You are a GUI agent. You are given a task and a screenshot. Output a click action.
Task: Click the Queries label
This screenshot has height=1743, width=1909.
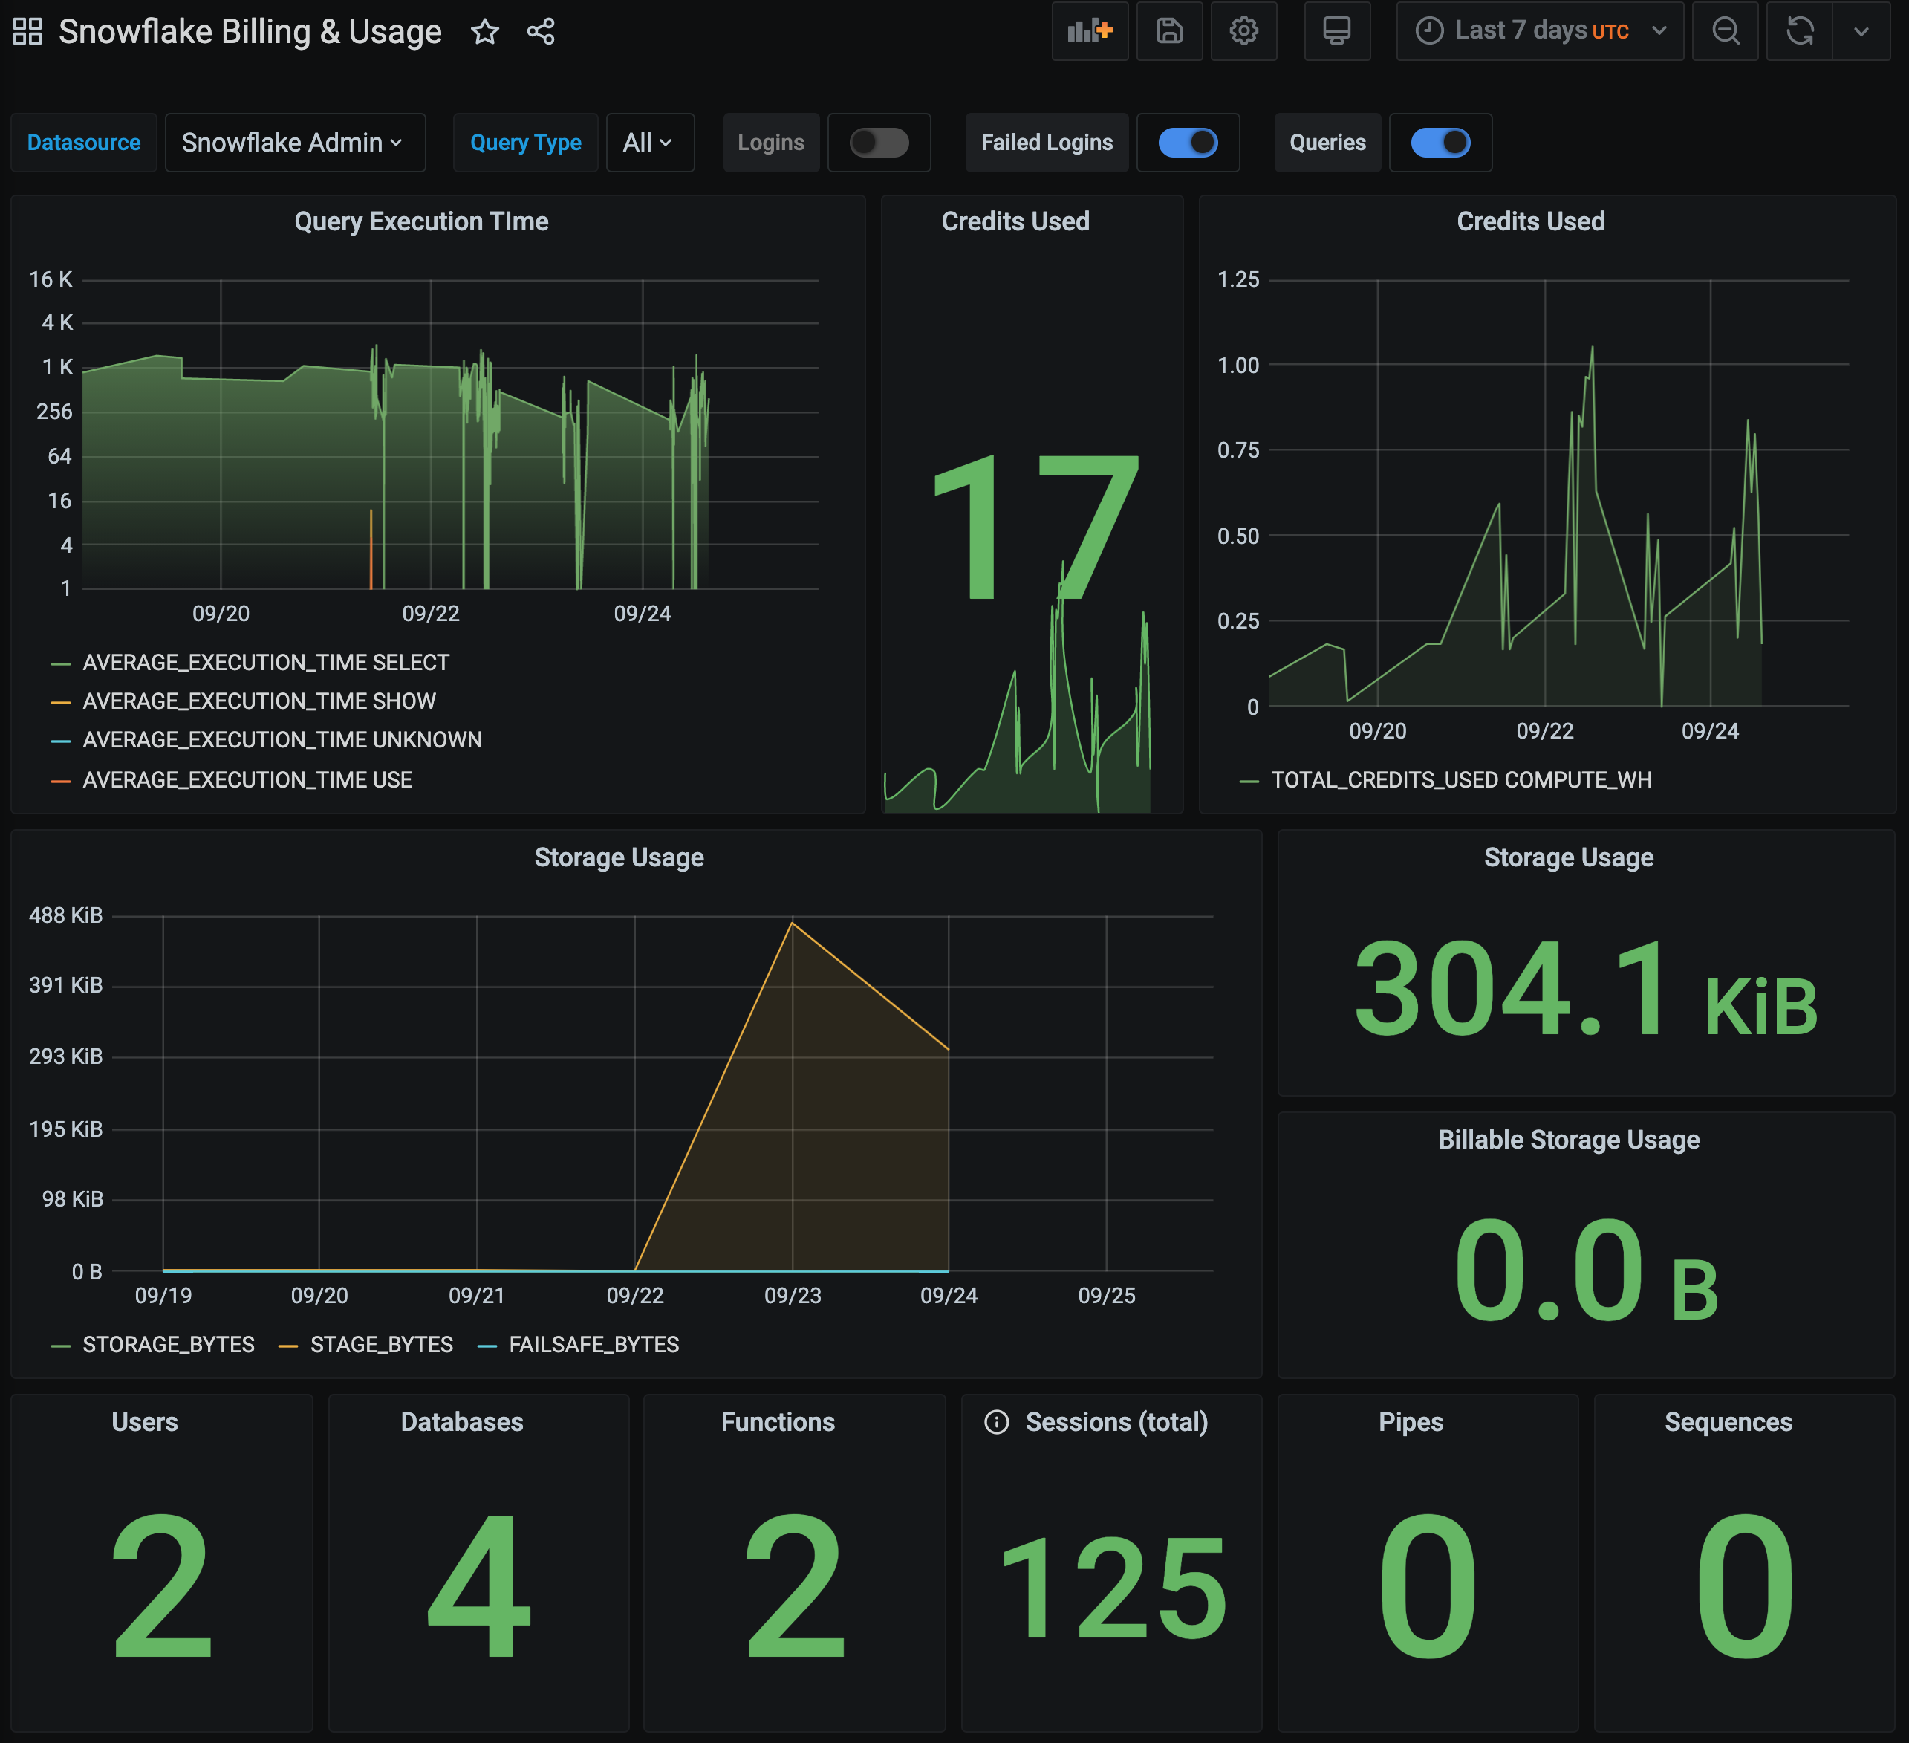coord(1327,143)
